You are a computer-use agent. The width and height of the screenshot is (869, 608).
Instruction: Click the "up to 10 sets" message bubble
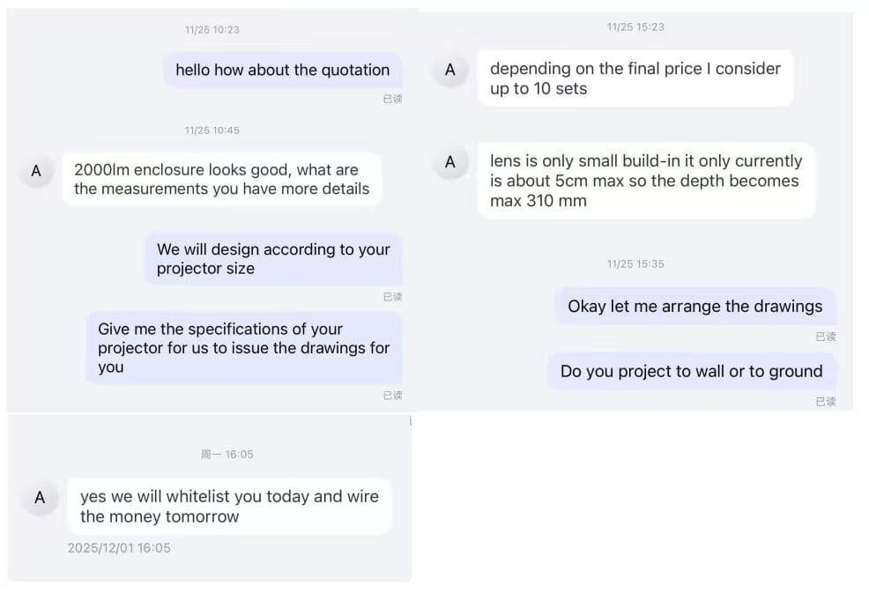[x=635, y=78]
